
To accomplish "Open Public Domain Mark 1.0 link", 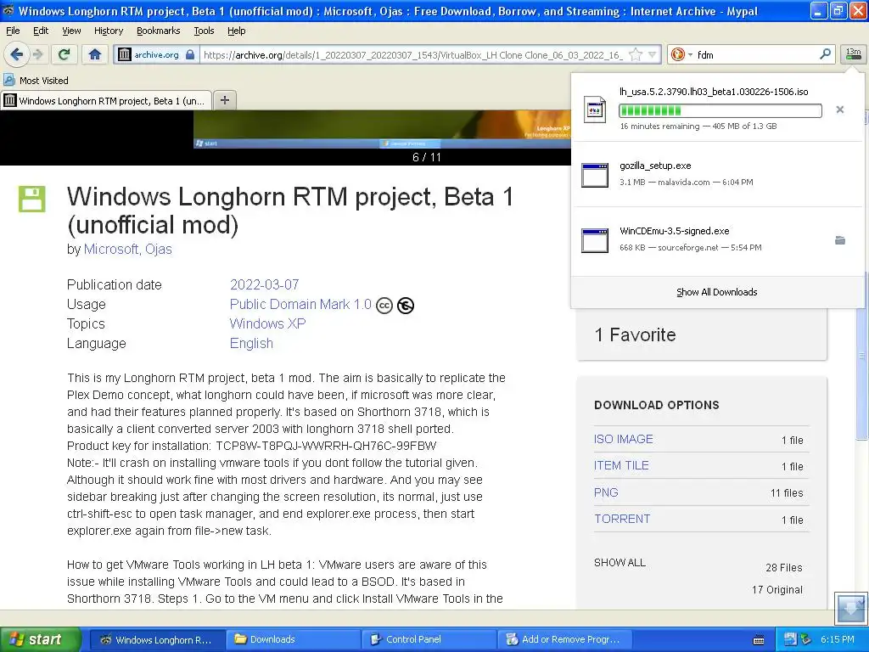I will [x=300, y=304].
